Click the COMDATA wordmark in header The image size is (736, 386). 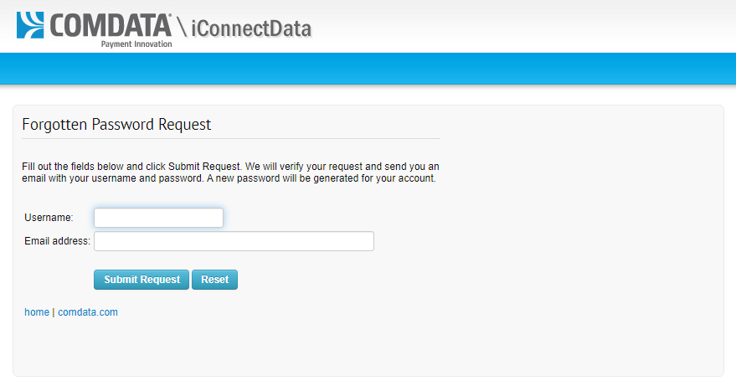[x=111, y=25]
